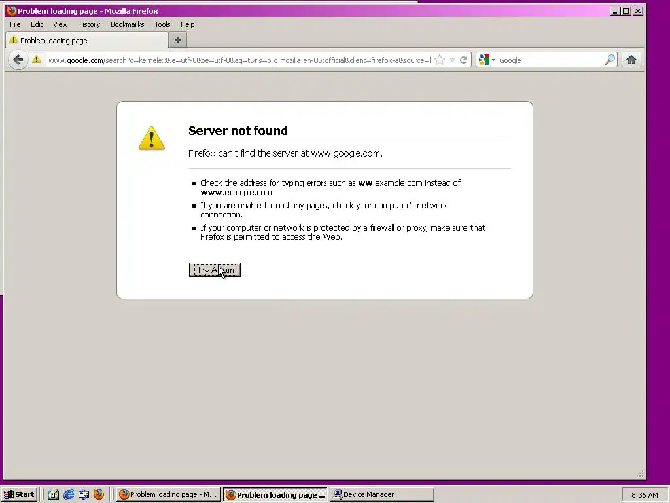Click into the address bar URL field
Viewport: 670px width, 503px height.
point(239,60)
